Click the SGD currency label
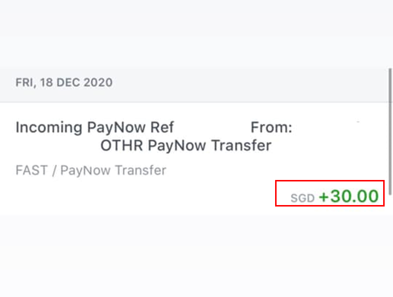This screenshot has height=297, width=393. pos(302,198)
